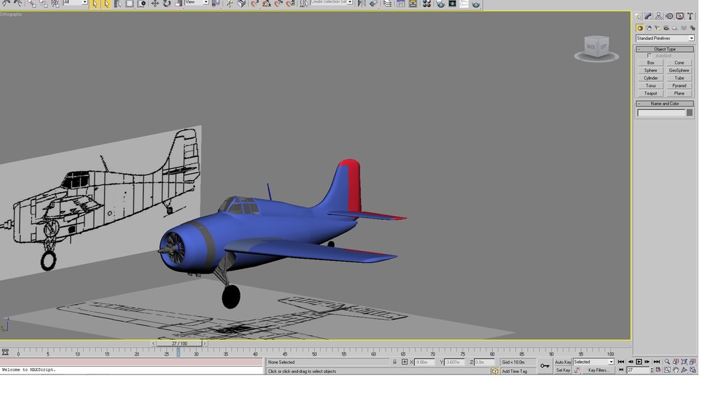701x394 pixels.
Task: Click the Zoom Extents All icon
Action: [x=693, y=362]
